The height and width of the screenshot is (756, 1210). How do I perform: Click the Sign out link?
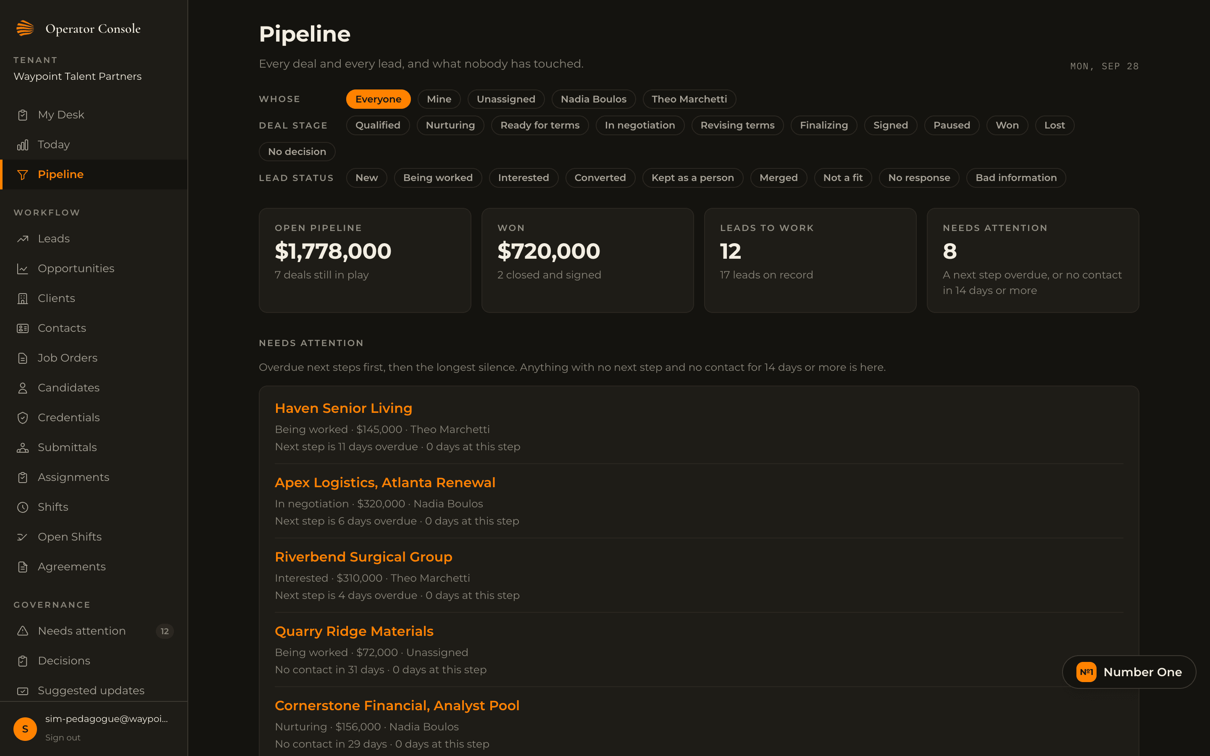63,738
